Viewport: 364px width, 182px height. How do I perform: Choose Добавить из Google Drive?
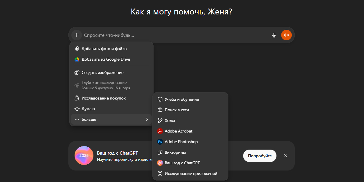111,59
